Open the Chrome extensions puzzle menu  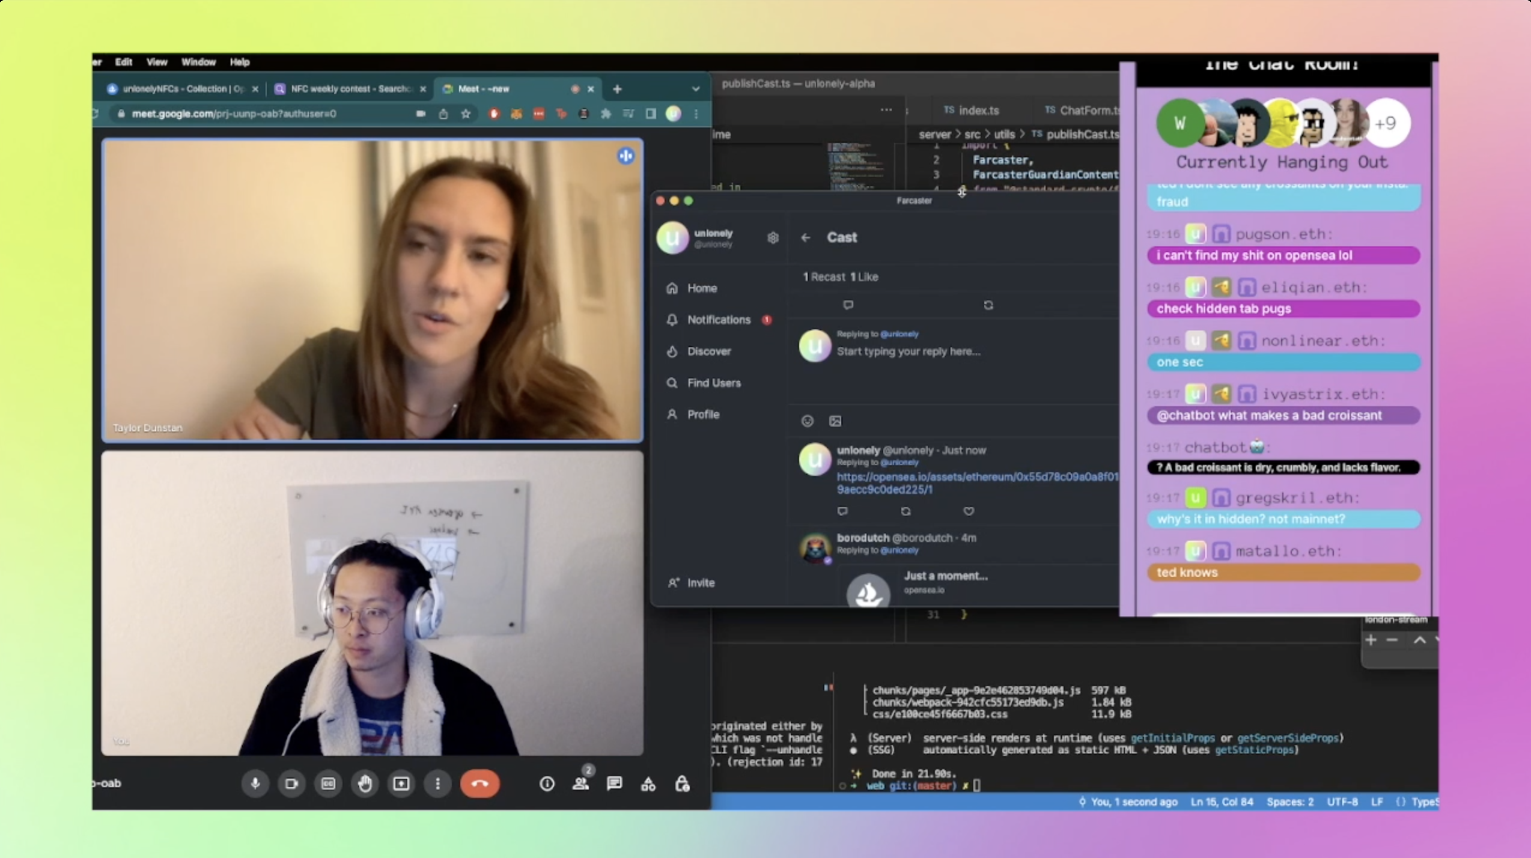(606, 114)
